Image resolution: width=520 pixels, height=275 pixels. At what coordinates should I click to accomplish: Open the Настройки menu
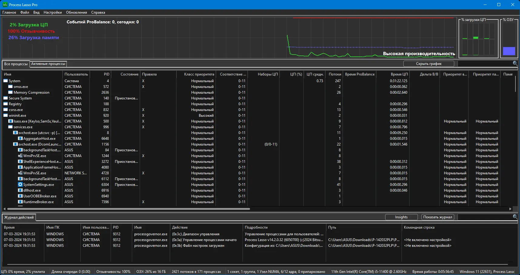[53, 12]
